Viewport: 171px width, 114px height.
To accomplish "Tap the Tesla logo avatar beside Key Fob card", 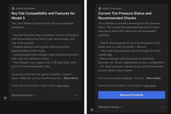I will [5, 98].
